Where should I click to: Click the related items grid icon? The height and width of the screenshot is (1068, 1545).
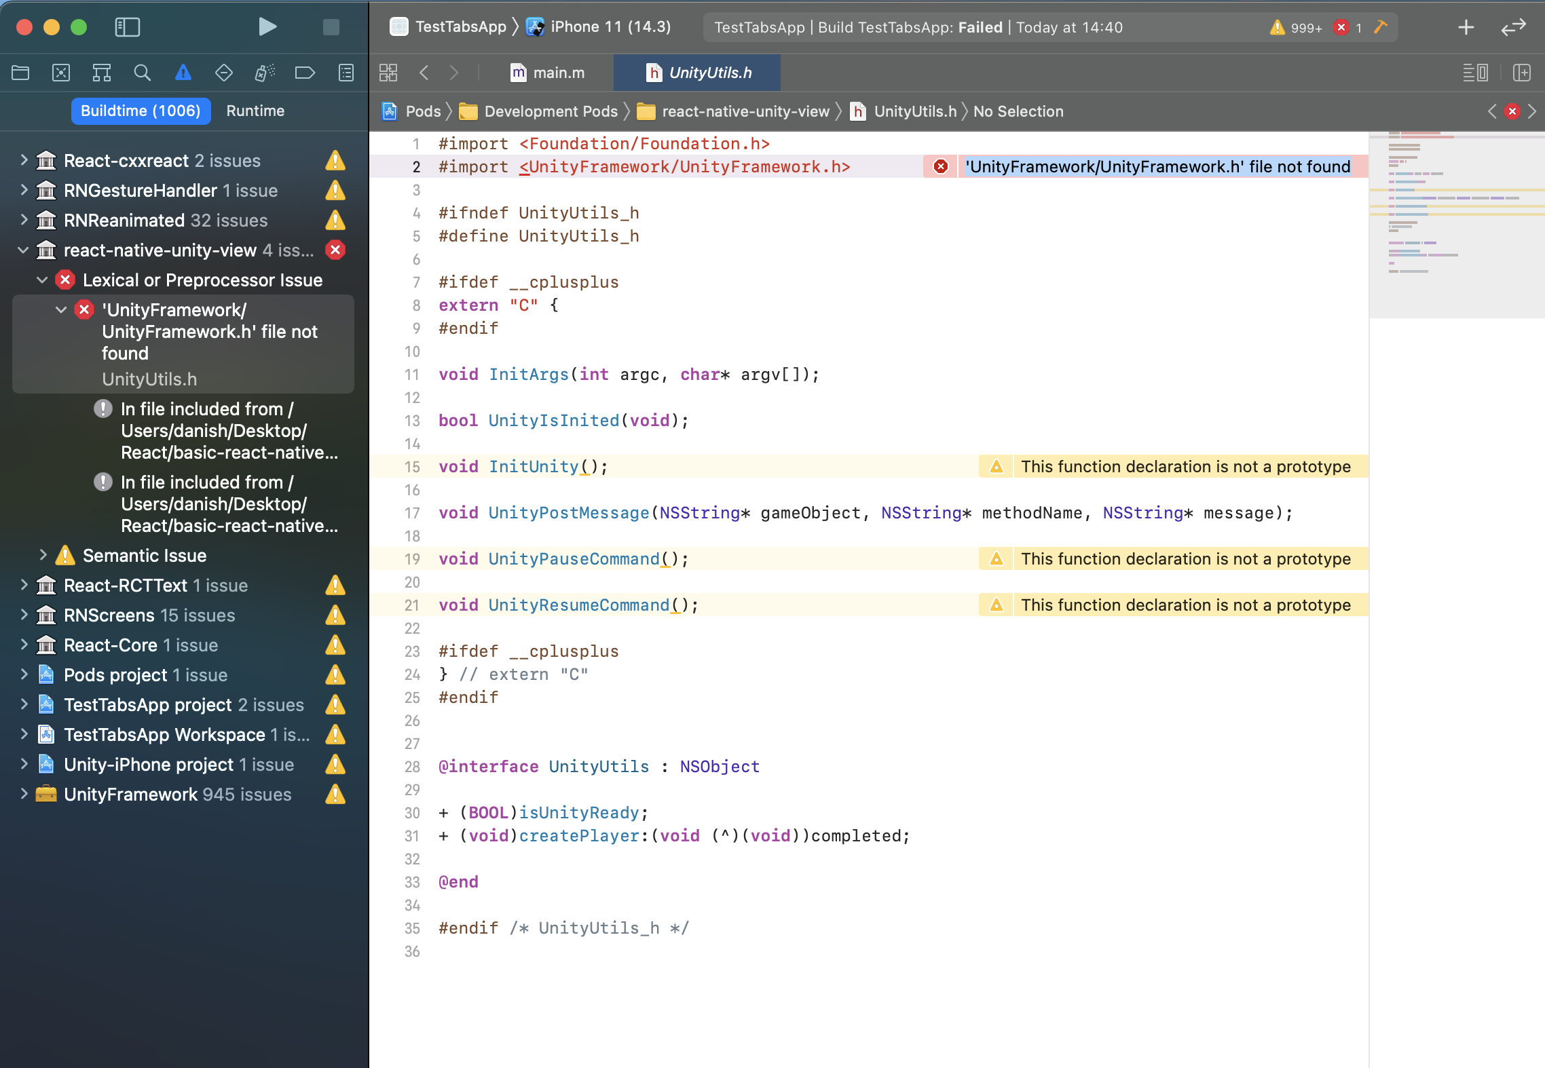coord(388,73)
